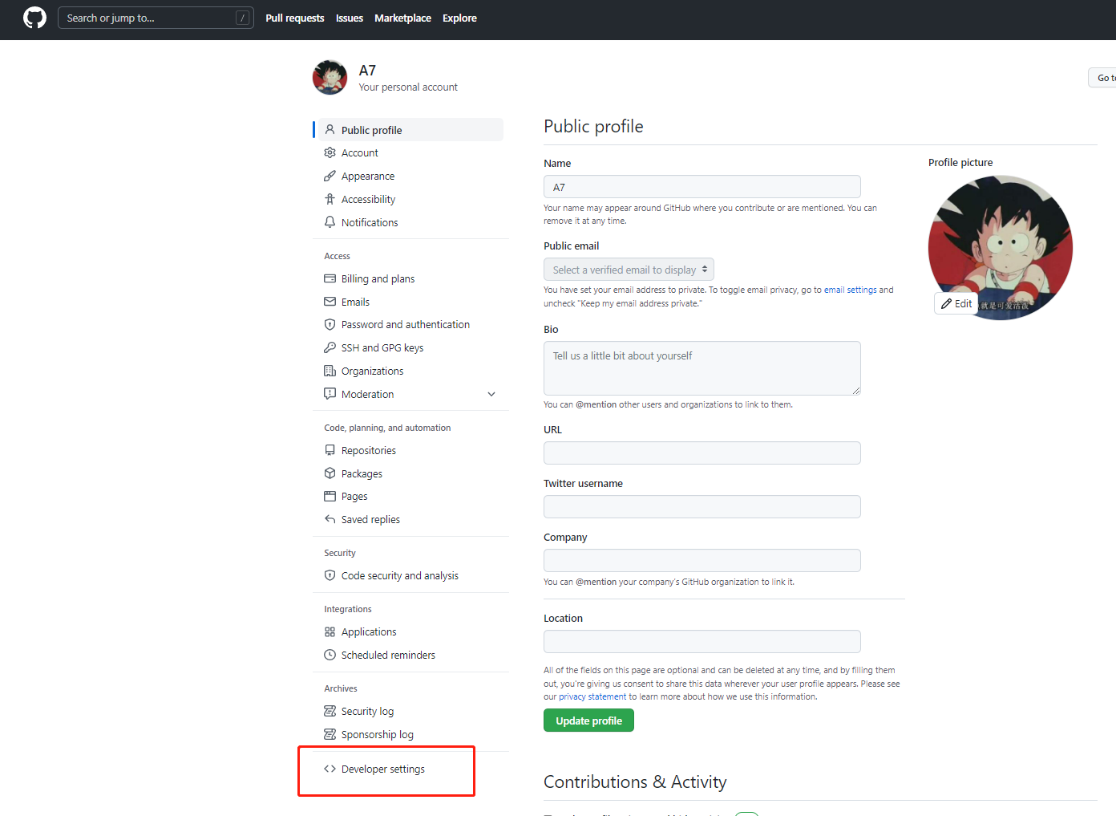Viewport: 1116px width, 816px height.
Task: Click the Name input field
Action: click(702, 186)
